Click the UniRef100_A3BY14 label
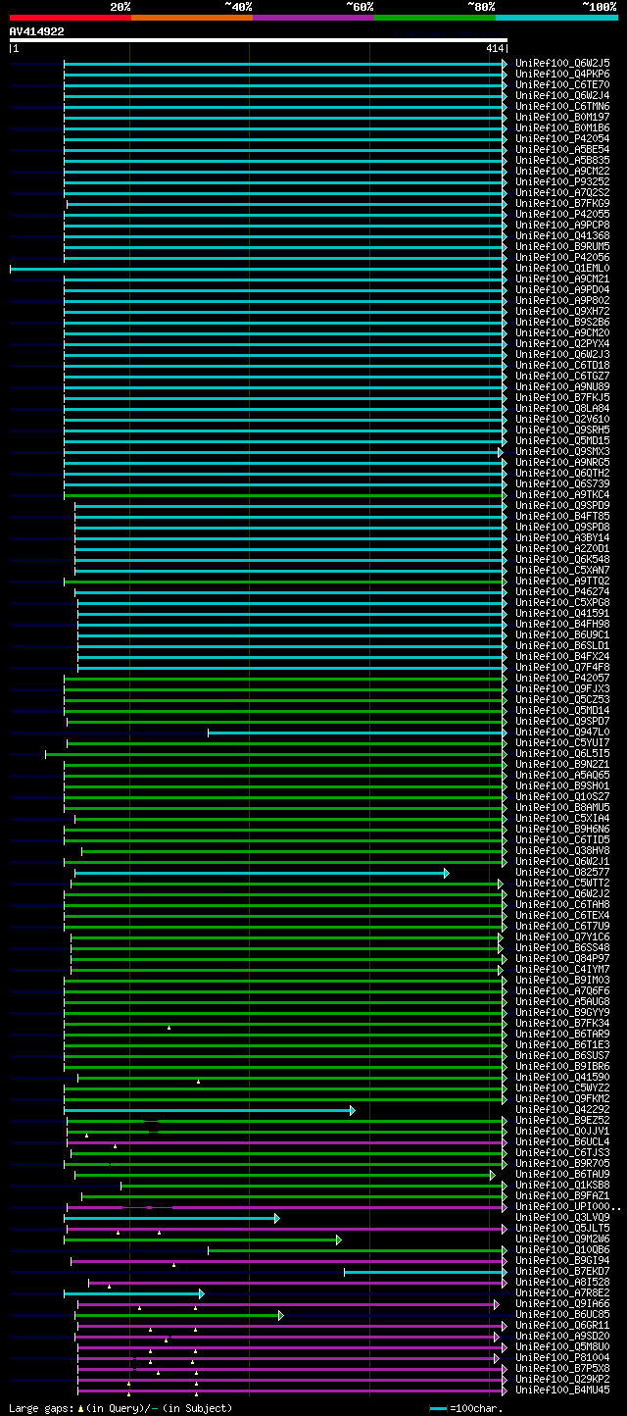The image size is (627, 1416). 562,537
